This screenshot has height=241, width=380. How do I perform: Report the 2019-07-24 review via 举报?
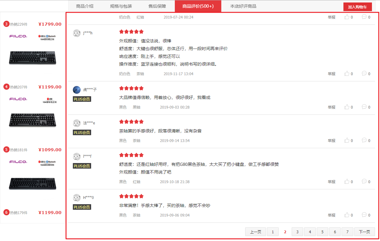pyautogui.click(x=332, y=17)
